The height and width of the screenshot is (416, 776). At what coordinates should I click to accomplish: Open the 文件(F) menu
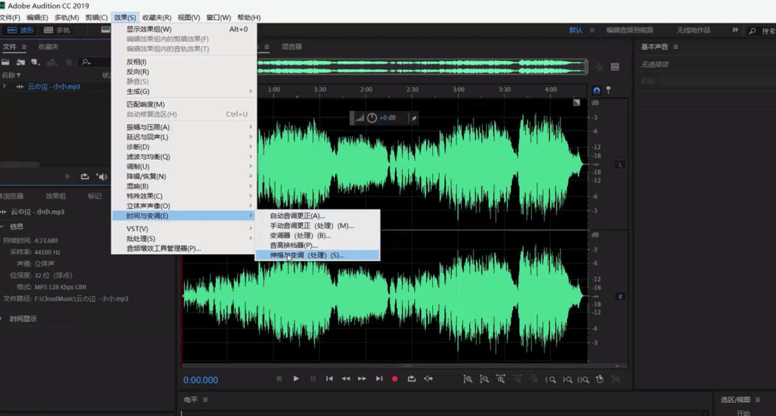[10, 18]
